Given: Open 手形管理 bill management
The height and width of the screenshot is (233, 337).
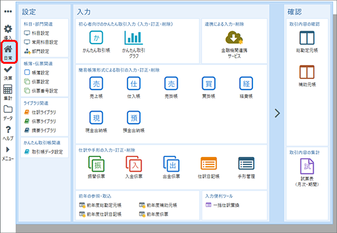Looking at the screenshot, I should click(246, 163).
